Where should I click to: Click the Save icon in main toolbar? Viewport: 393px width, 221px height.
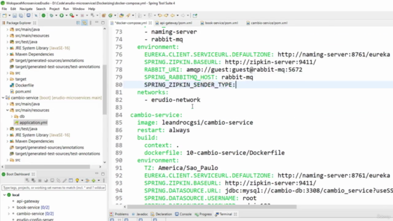coord(15,15)
